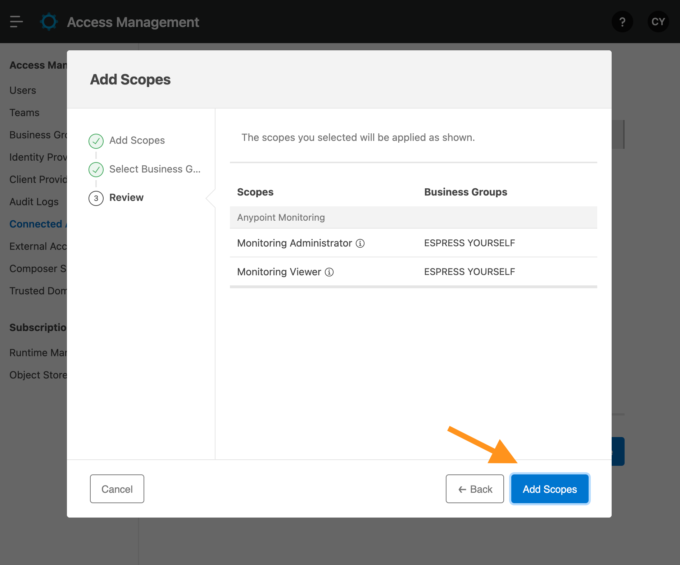The height and width of the screenshot is (565, 680).
Task: Open Connected Apps in the sidebar
Action: 38,224
